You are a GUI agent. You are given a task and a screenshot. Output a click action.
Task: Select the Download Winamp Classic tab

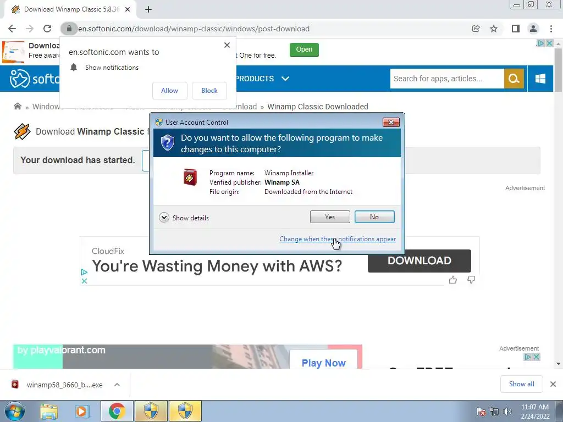coord(70,9)
